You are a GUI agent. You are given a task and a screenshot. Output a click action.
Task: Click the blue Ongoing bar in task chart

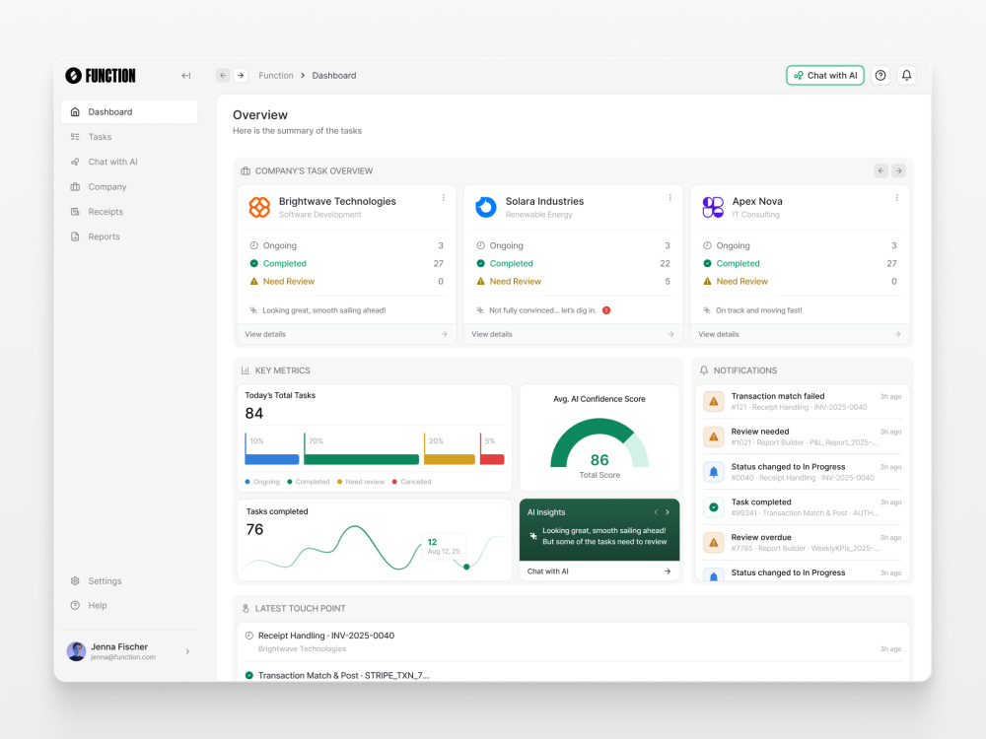point(272,459)
